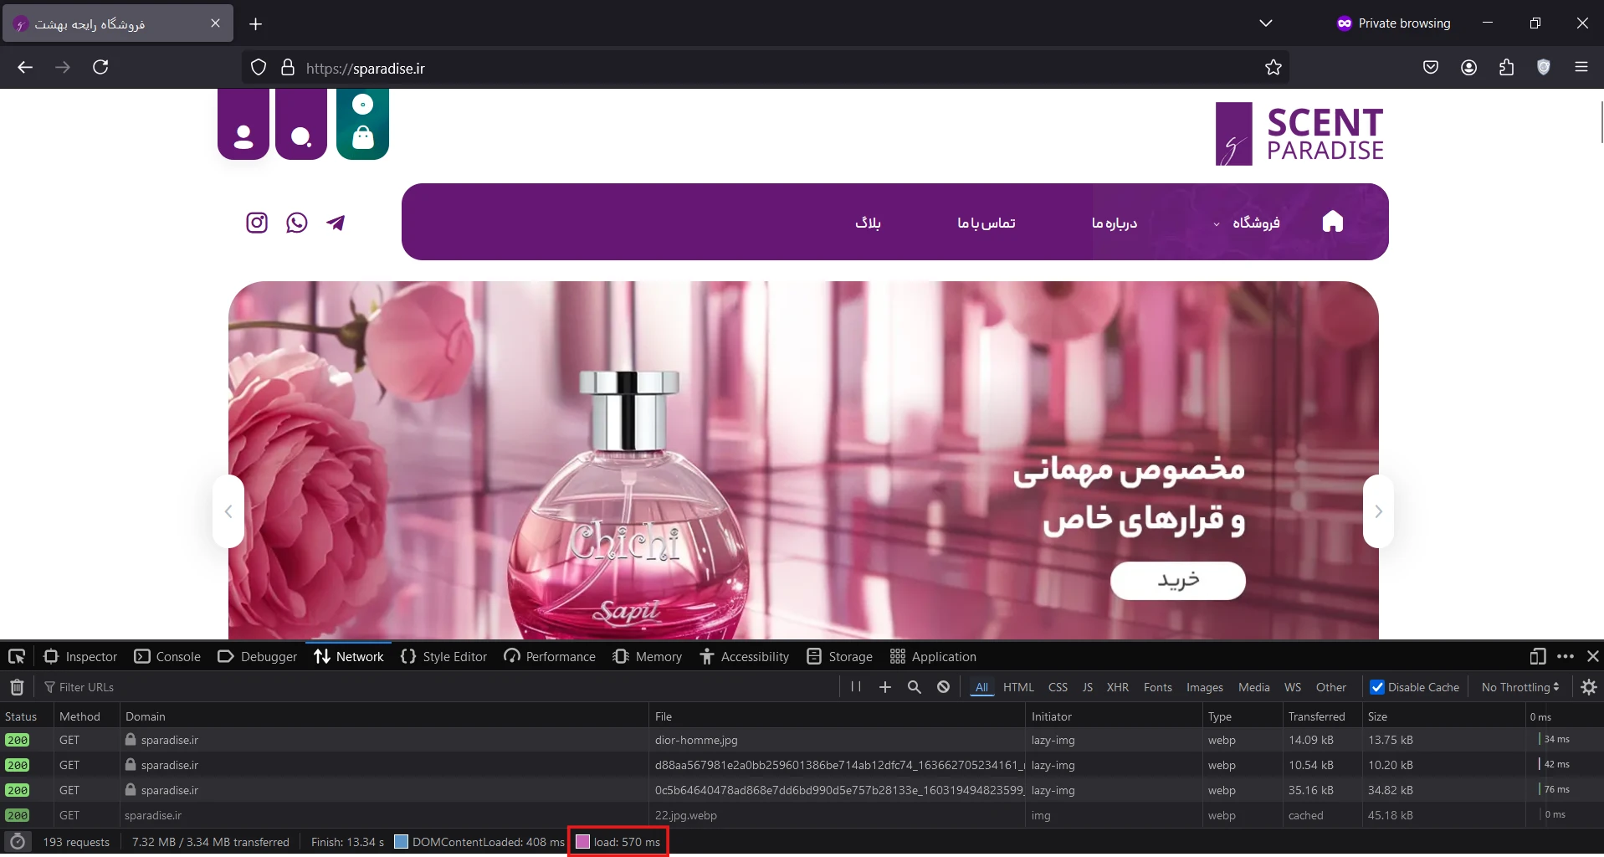Switch to the Accessibility tab

click(x=745, y=656)
